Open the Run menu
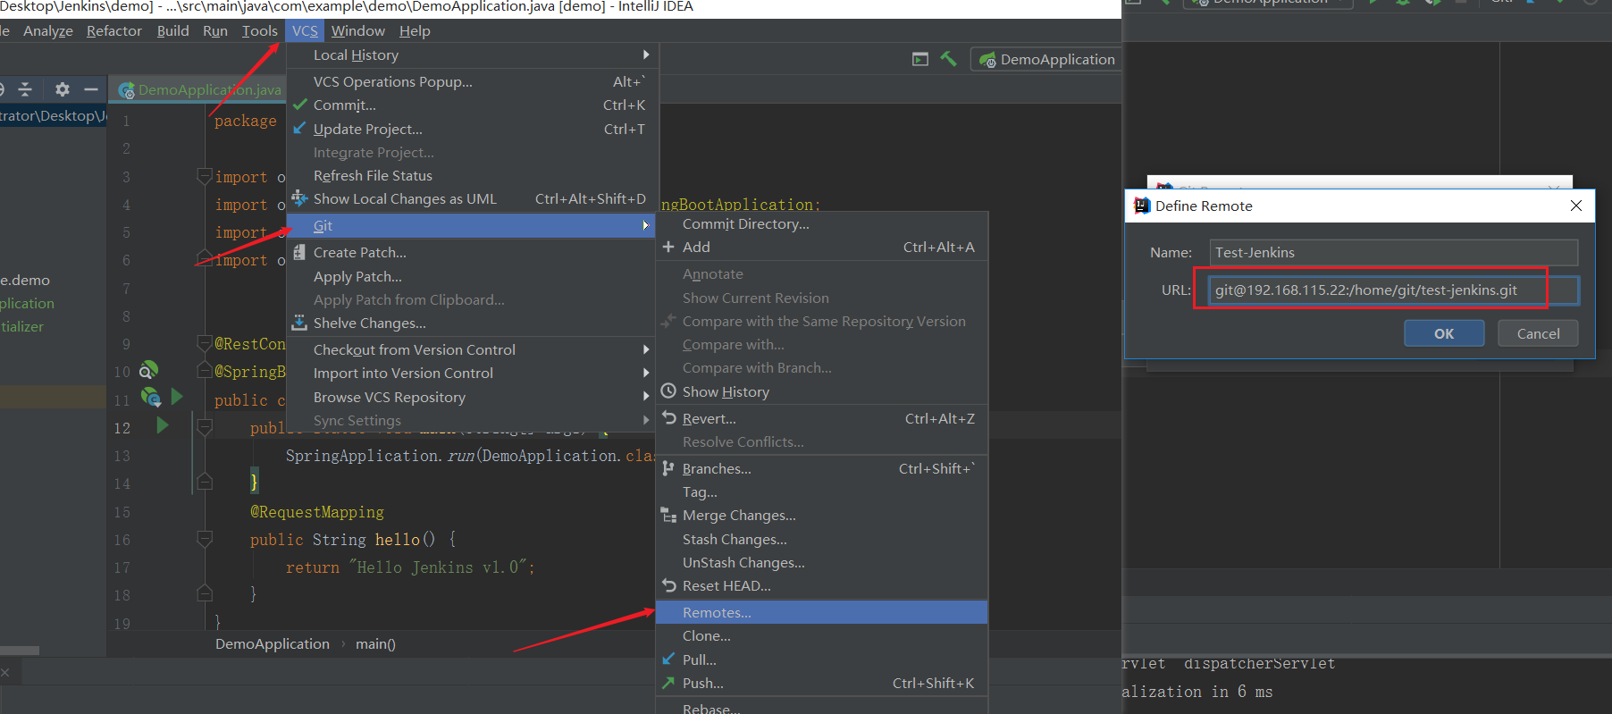 tap(215, 31)
